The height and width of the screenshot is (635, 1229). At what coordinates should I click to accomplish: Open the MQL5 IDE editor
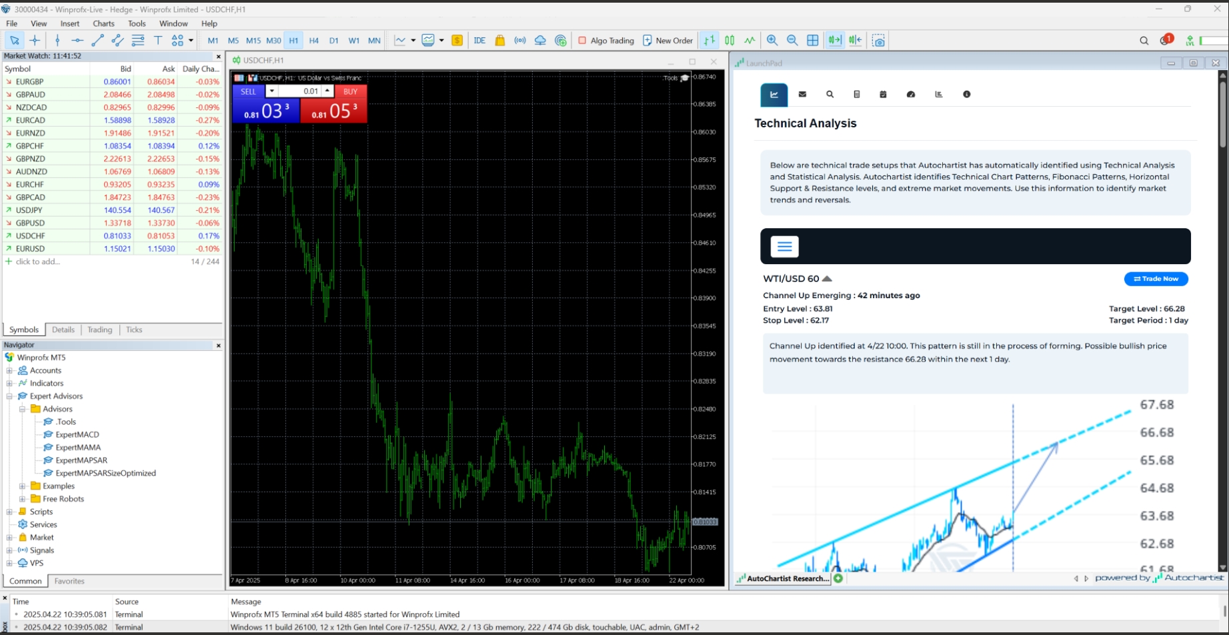pos(479,41)
